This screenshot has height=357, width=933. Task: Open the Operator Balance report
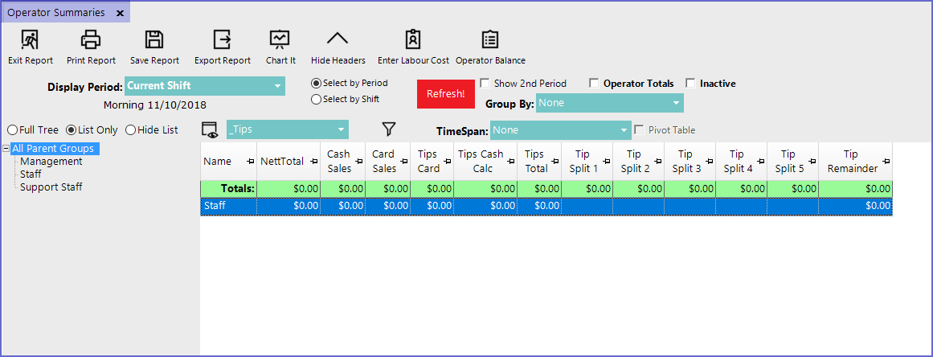490,39
